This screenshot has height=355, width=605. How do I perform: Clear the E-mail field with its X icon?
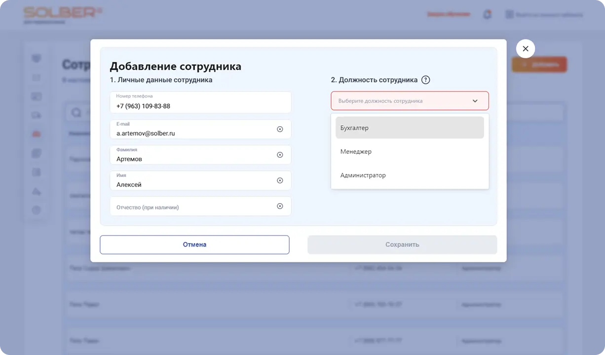[280, 129]
